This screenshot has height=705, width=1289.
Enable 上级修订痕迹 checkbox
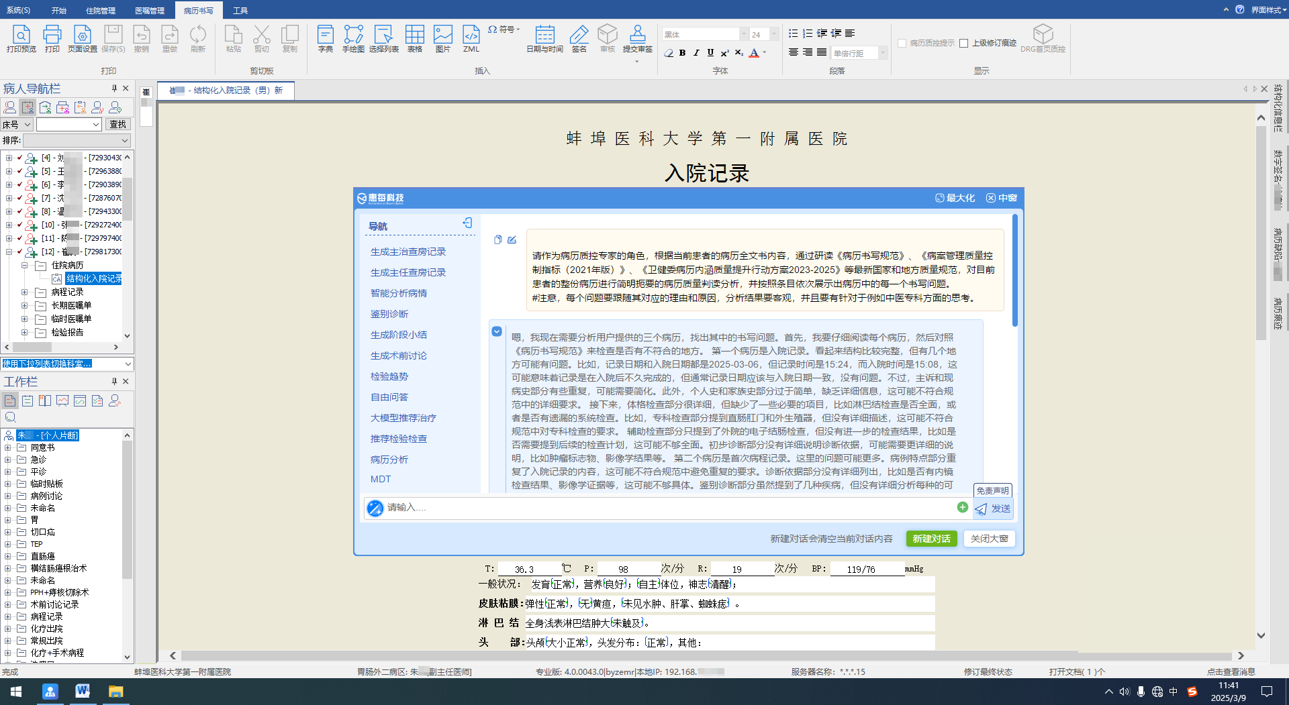coord(963,43)
